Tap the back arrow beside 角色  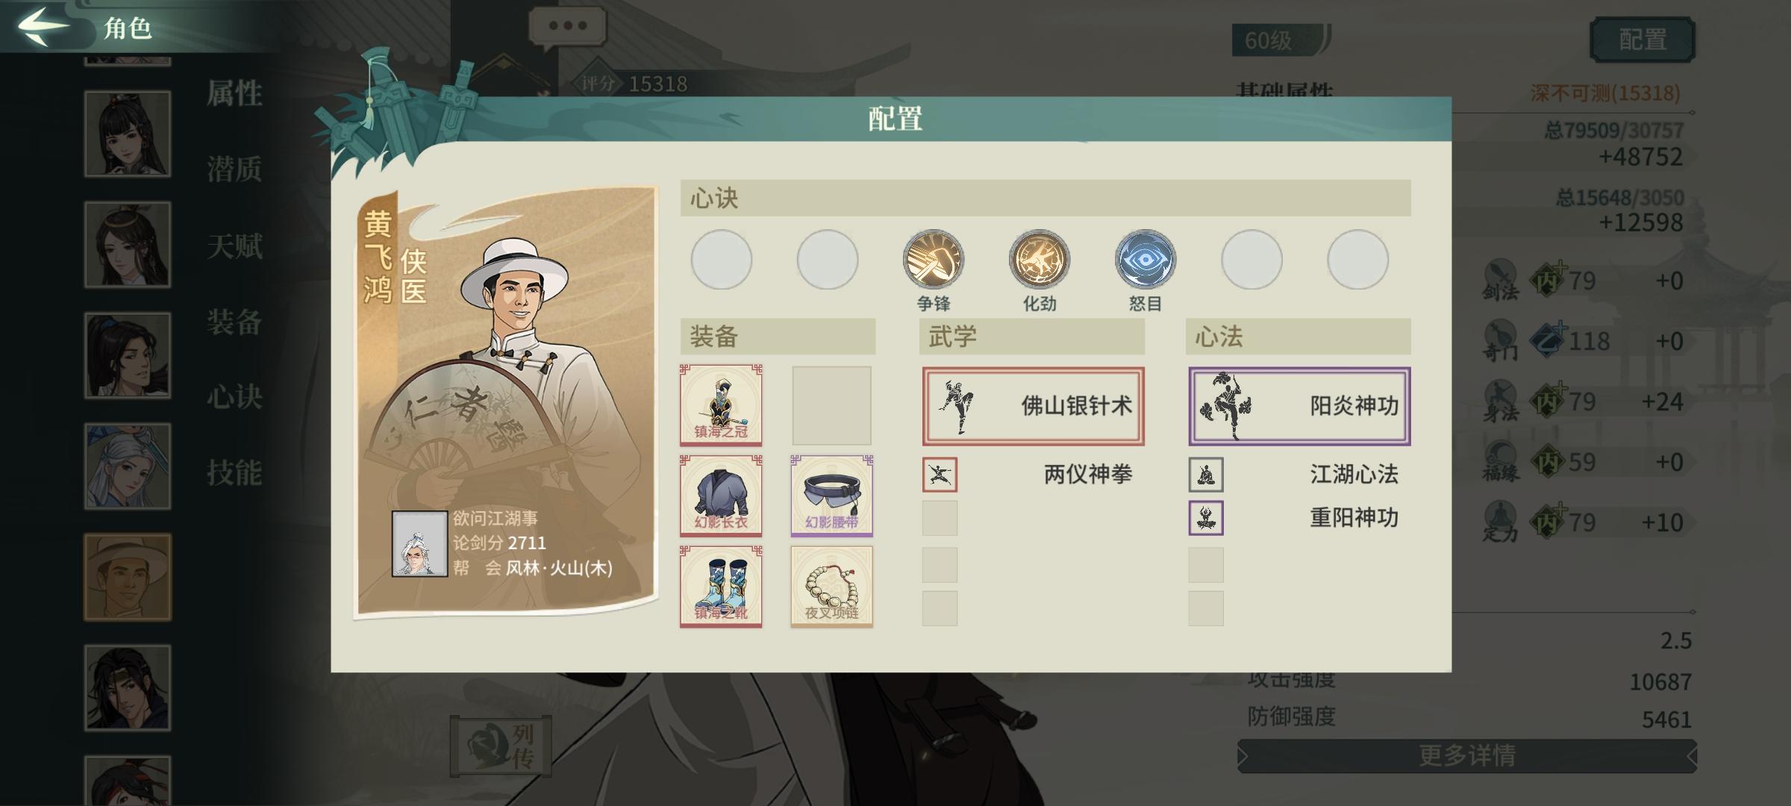pos(43,26)
